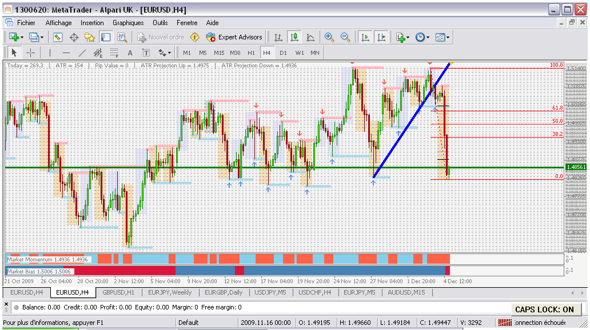
Task: Switch timeframe to D1
Action: pos(283,53)
